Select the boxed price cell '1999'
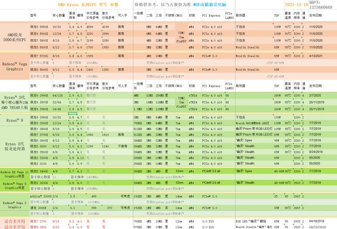 coord(90,56)
